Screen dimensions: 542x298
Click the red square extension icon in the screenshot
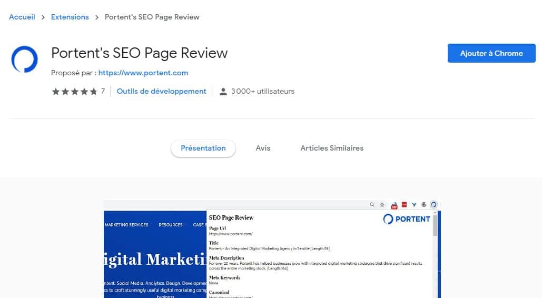point(404,205)
